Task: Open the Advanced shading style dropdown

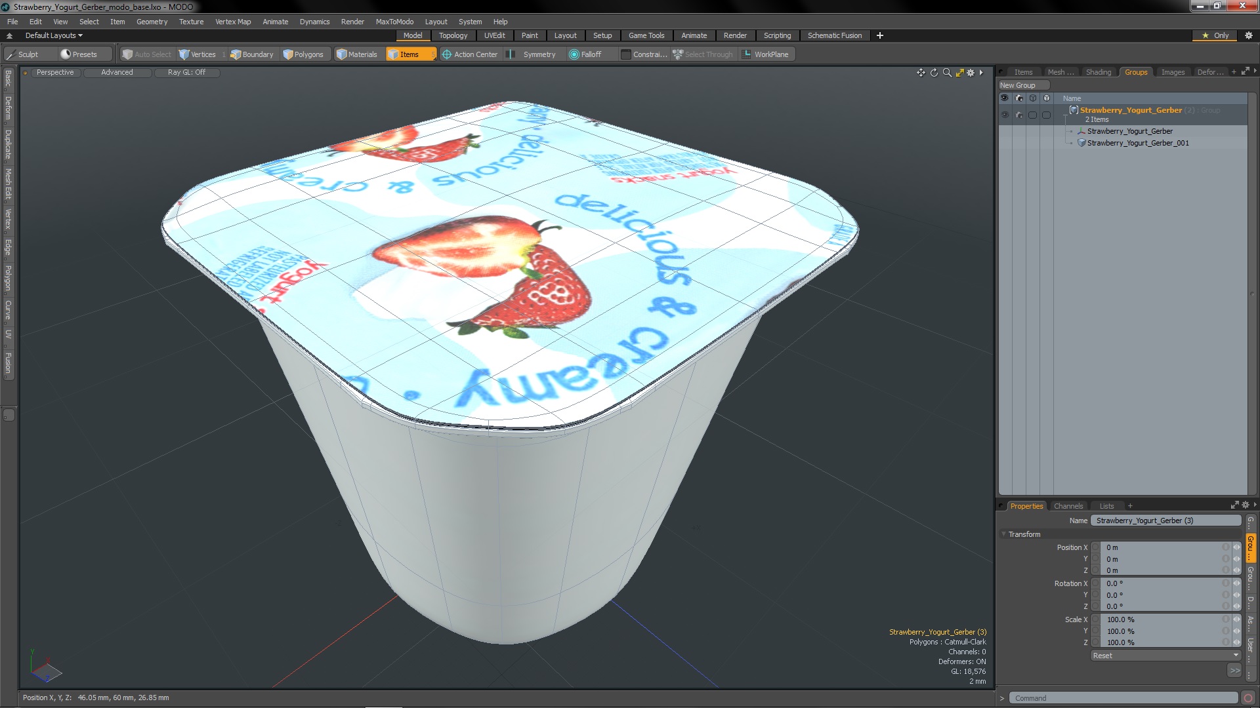Action: tap(117, 73)
